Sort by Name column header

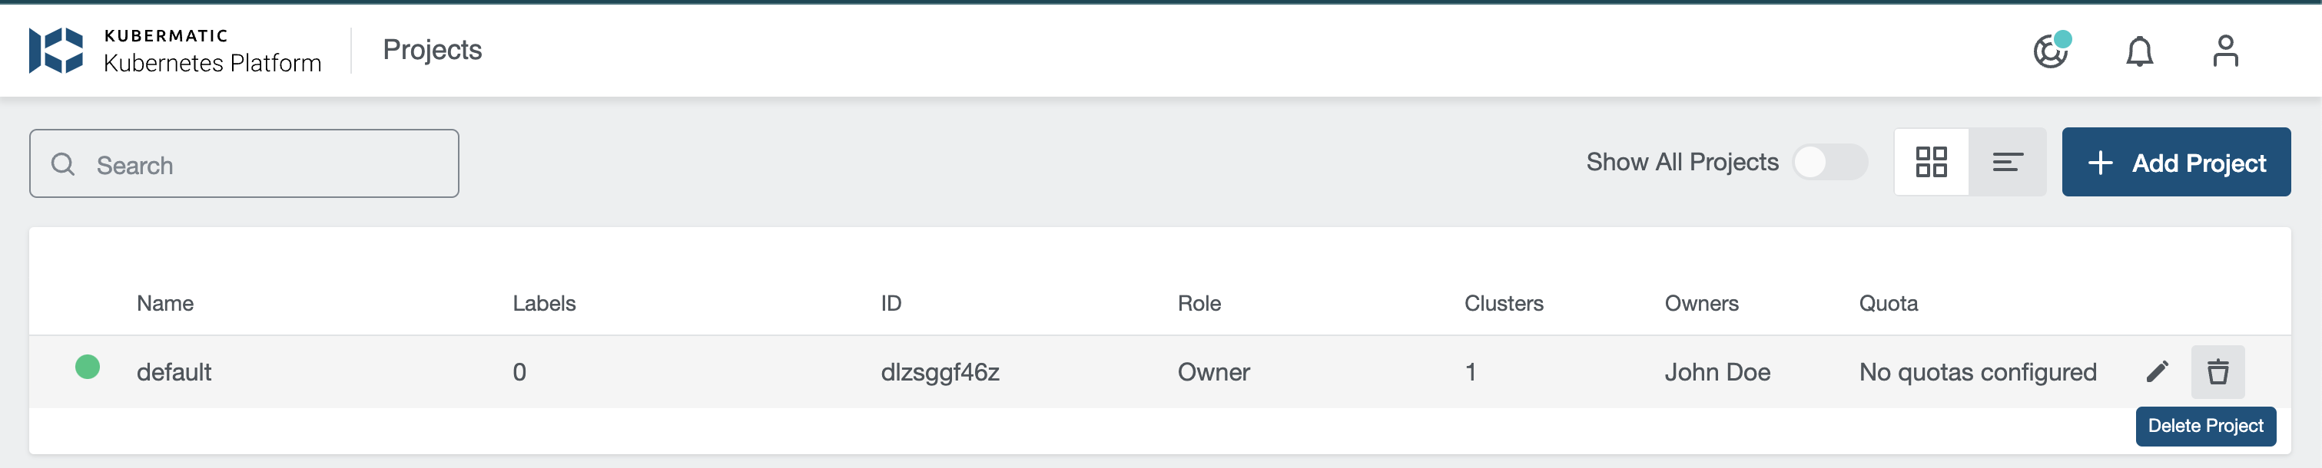tap(165, 303)
